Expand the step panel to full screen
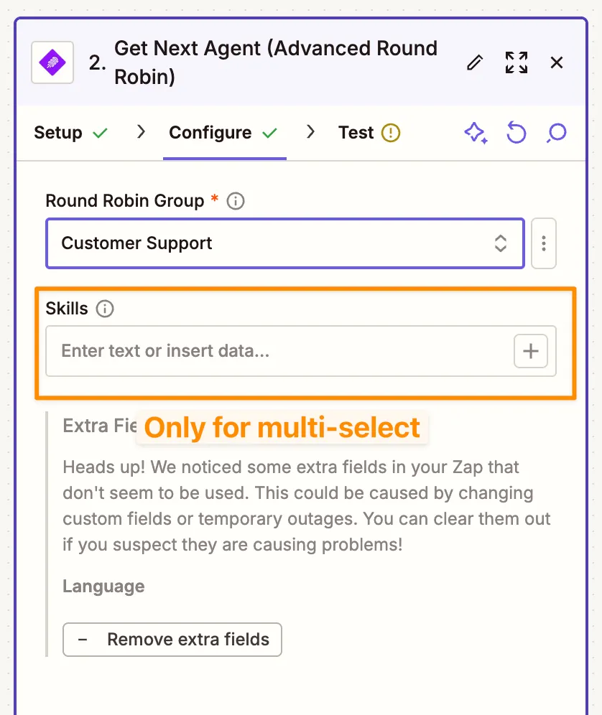 point(516,62)
